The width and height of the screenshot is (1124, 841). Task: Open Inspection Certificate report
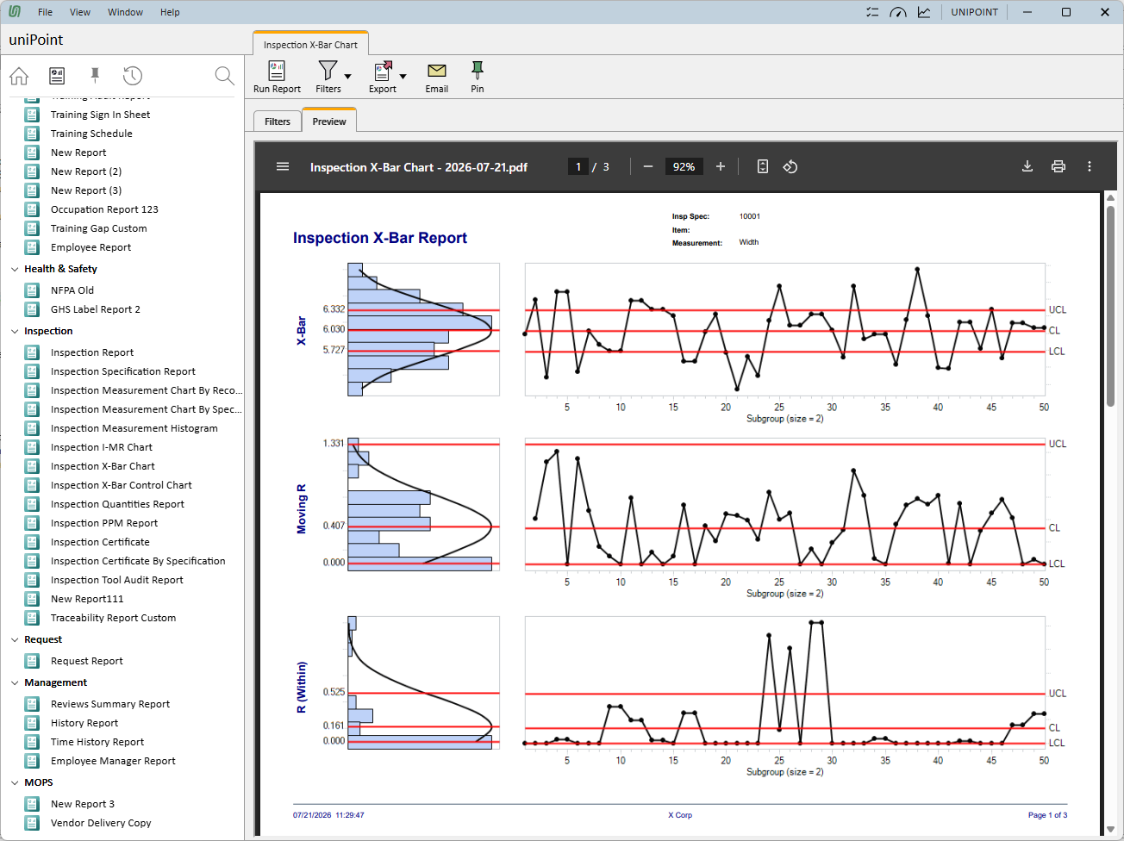coord(100,542)
